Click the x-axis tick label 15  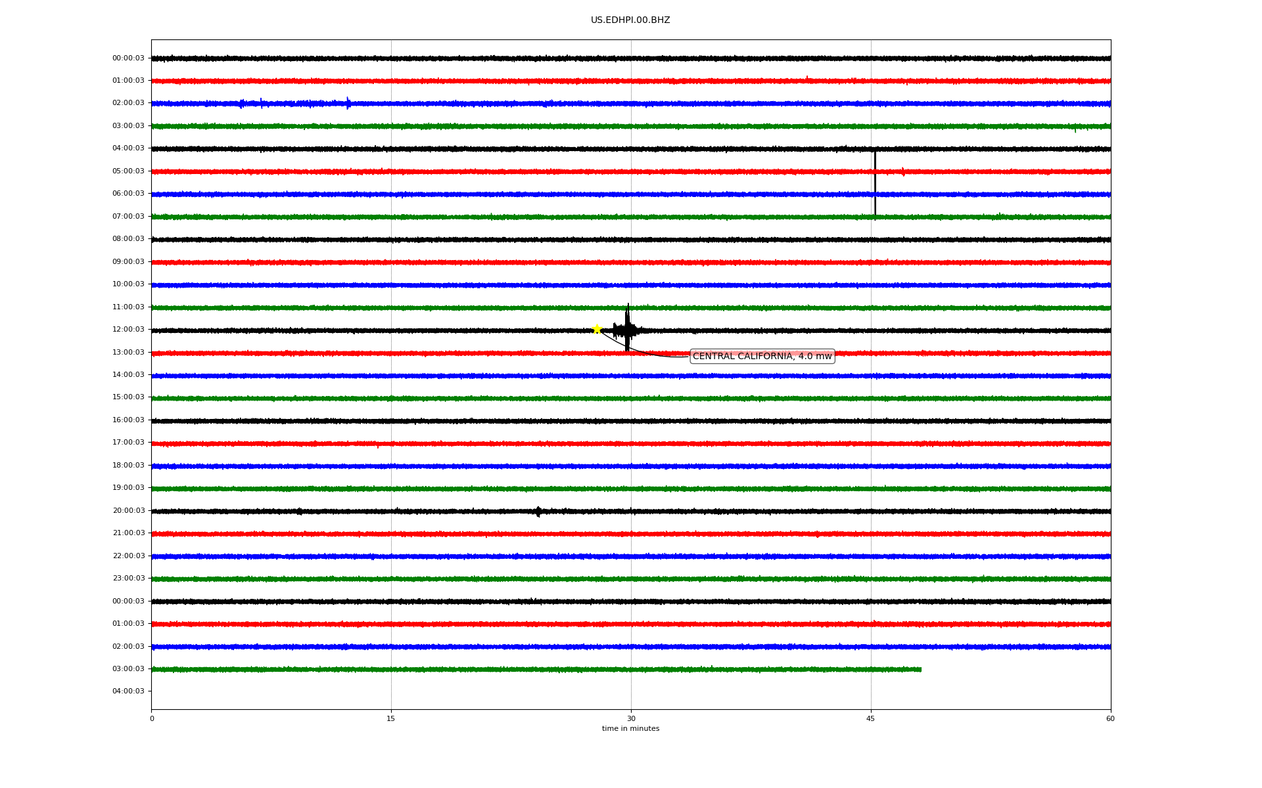coord(391,718)
